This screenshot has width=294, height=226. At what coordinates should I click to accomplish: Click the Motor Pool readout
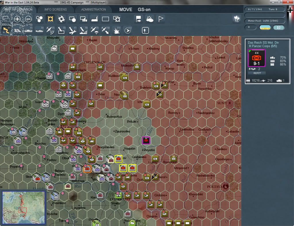[264, 21]
